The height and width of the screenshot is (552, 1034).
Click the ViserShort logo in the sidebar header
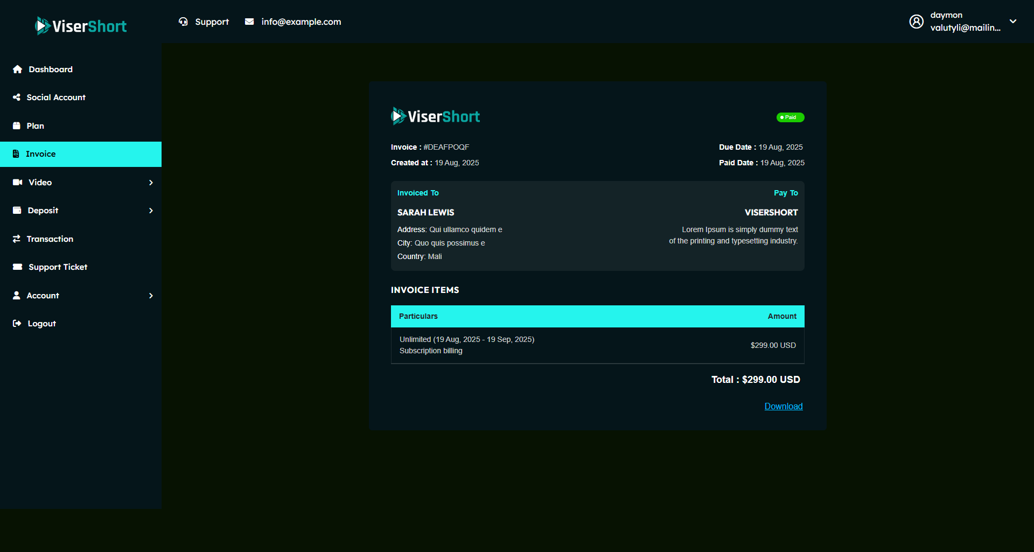tap(81, 26)
